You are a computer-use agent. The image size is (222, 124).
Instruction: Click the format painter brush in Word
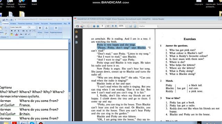click(6, 34)
